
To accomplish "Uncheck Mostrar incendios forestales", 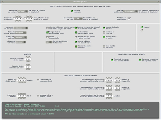I will tap(76, 46).
